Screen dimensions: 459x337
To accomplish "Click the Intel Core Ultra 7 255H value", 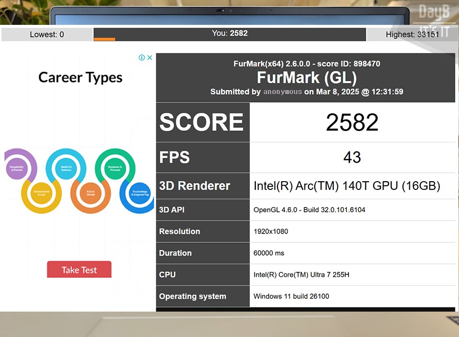I will tap(301, 274).
